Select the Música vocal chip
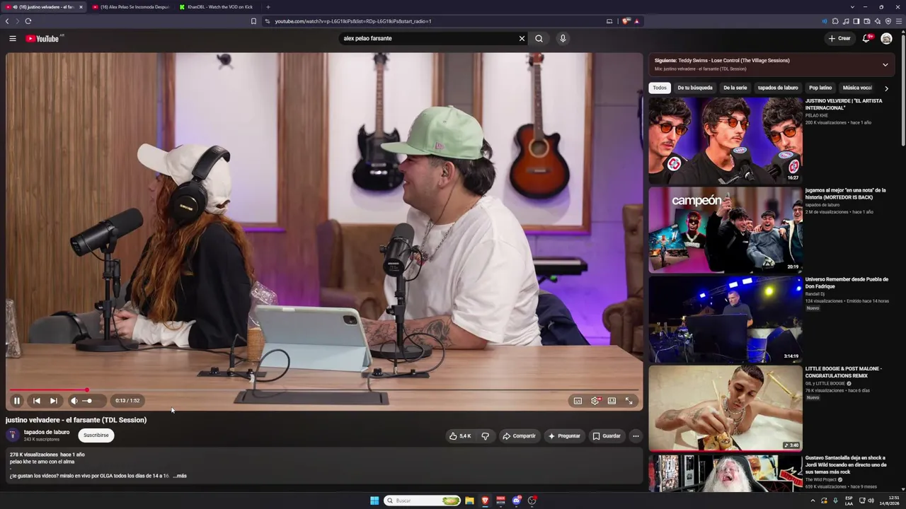 (857, 88)
